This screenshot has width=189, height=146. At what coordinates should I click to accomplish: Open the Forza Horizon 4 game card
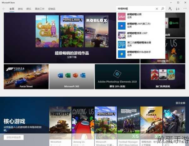click(x=151, y=126)
